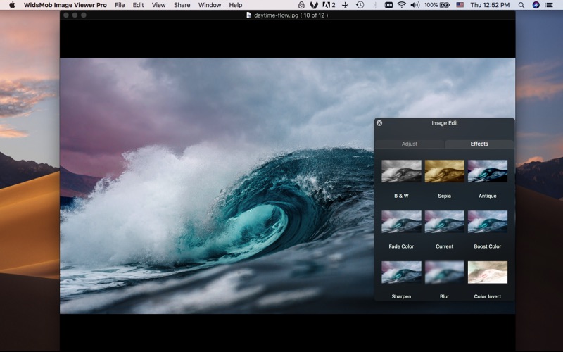
Task: Click the Time Machine clock icon
Action: pyautogui.click(x=360, y=5)
